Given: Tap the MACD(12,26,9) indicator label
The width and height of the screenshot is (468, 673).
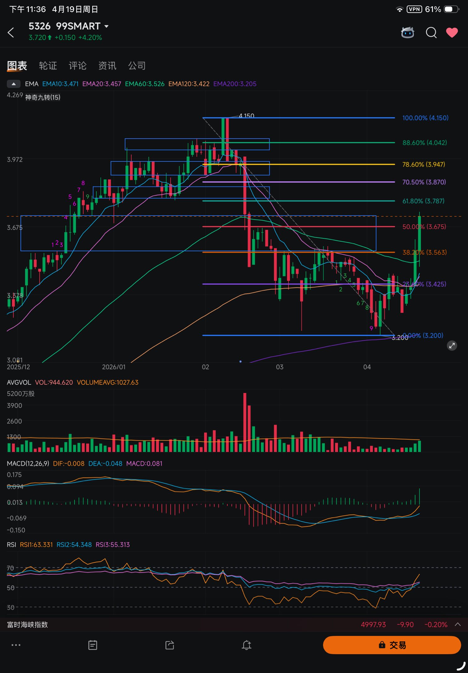Looking at the screenshot, I should point(28,464).
